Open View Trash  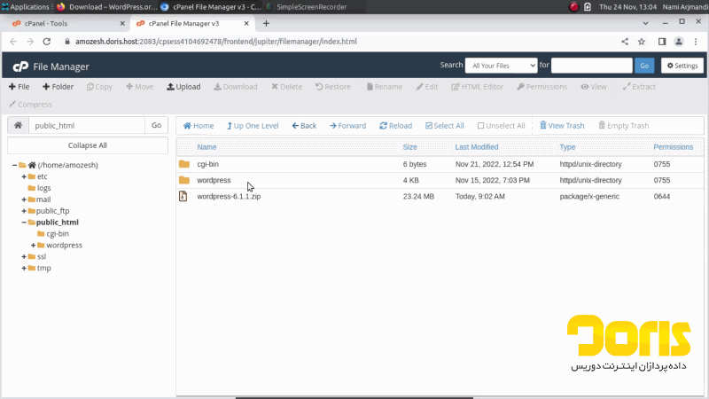561,126
